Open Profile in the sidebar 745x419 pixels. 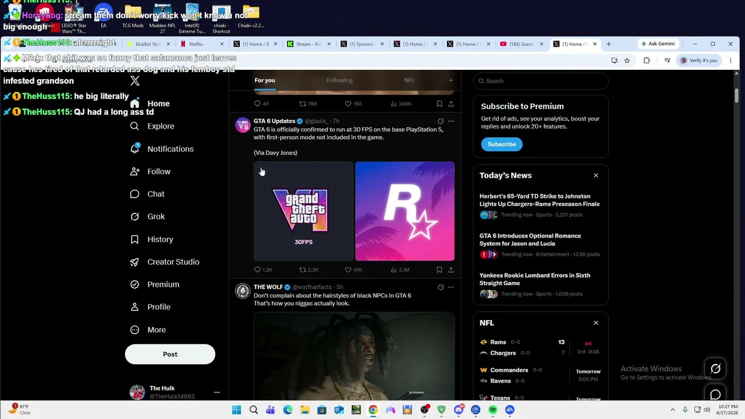[150, 307]
